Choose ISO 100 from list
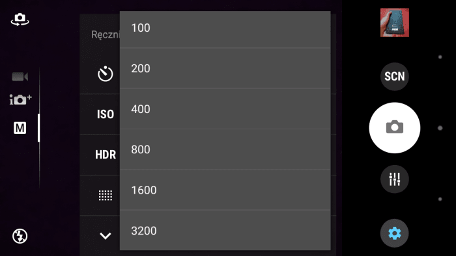Screen dimensions: 456x256 (225, 29)
